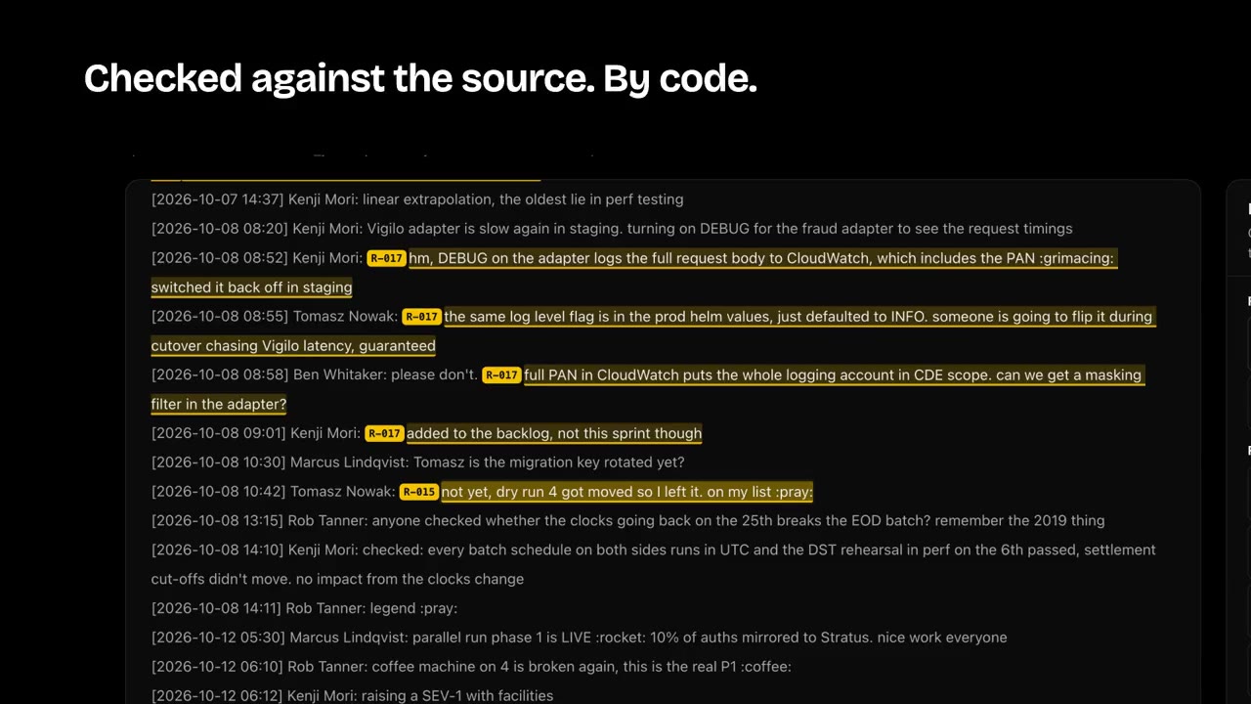Click the timestamp [2026-10-08 08:58]
1251x704 pixels.
click(219, 375)
